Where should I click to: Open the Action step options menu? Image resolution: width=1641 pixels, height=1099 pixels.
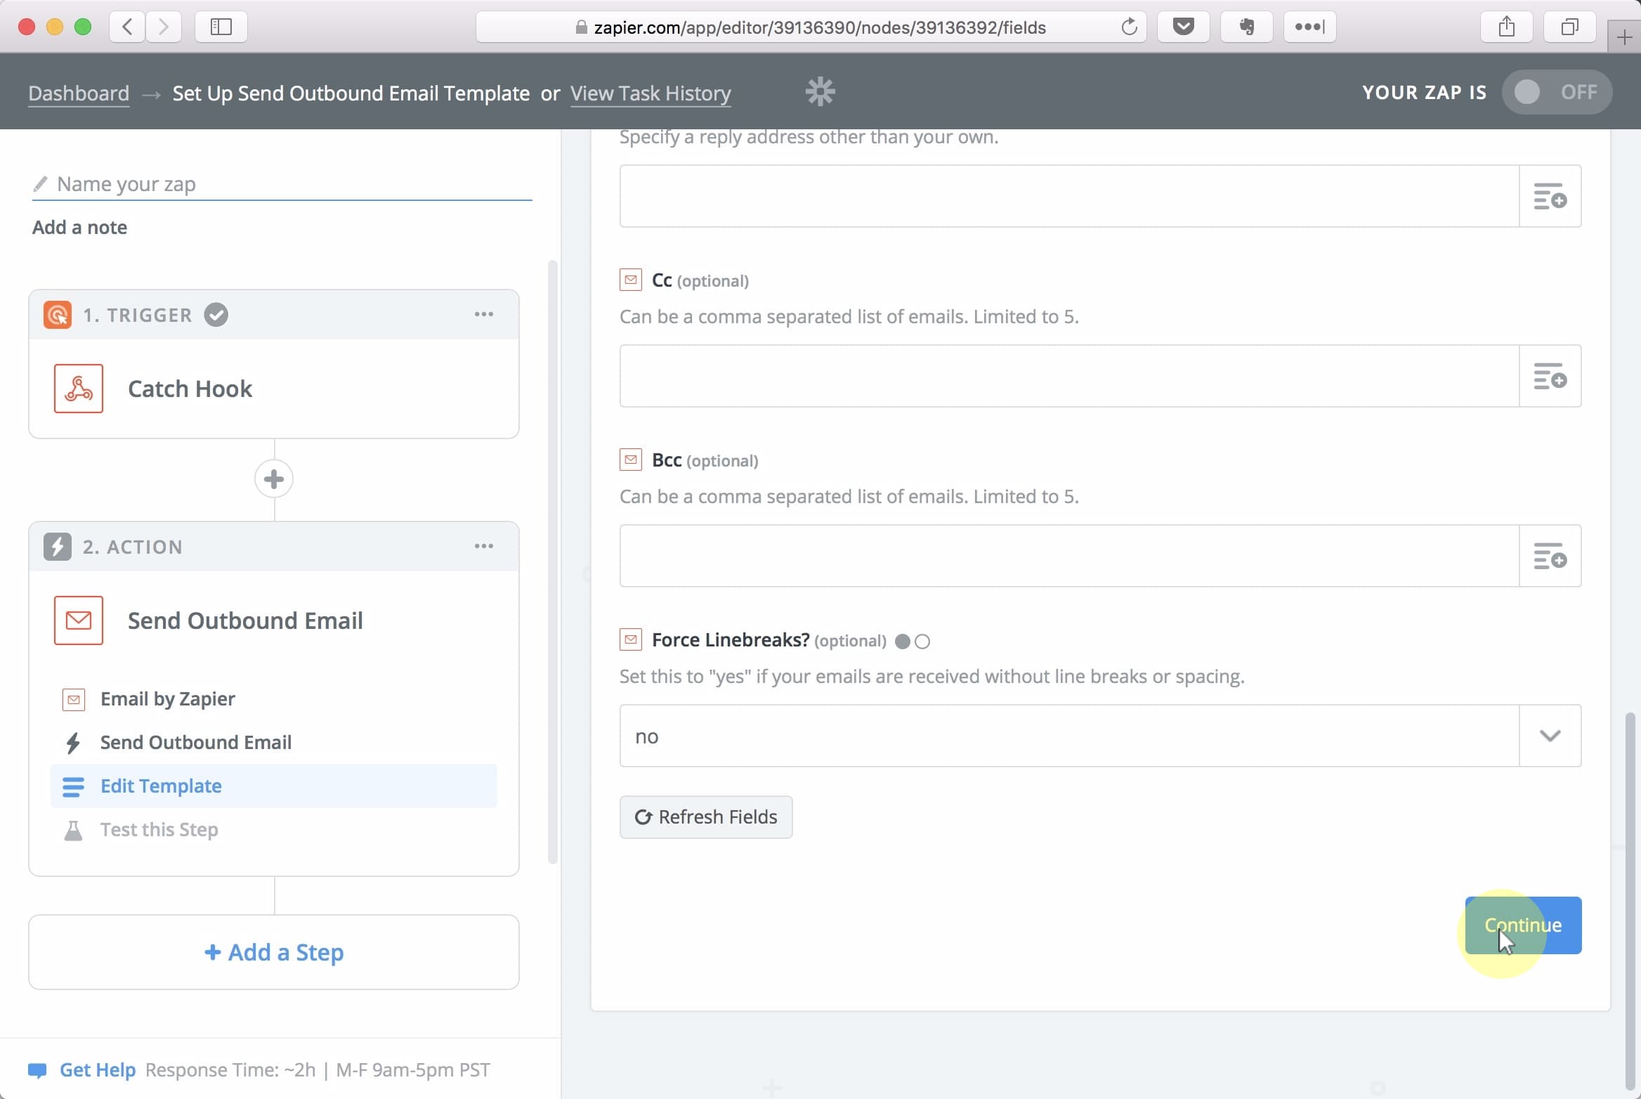(483, 546)
